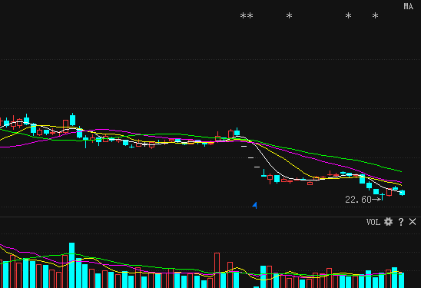Close the VOL indicator panel
This screenshot has width=421, height=288.
coord(413,222)
